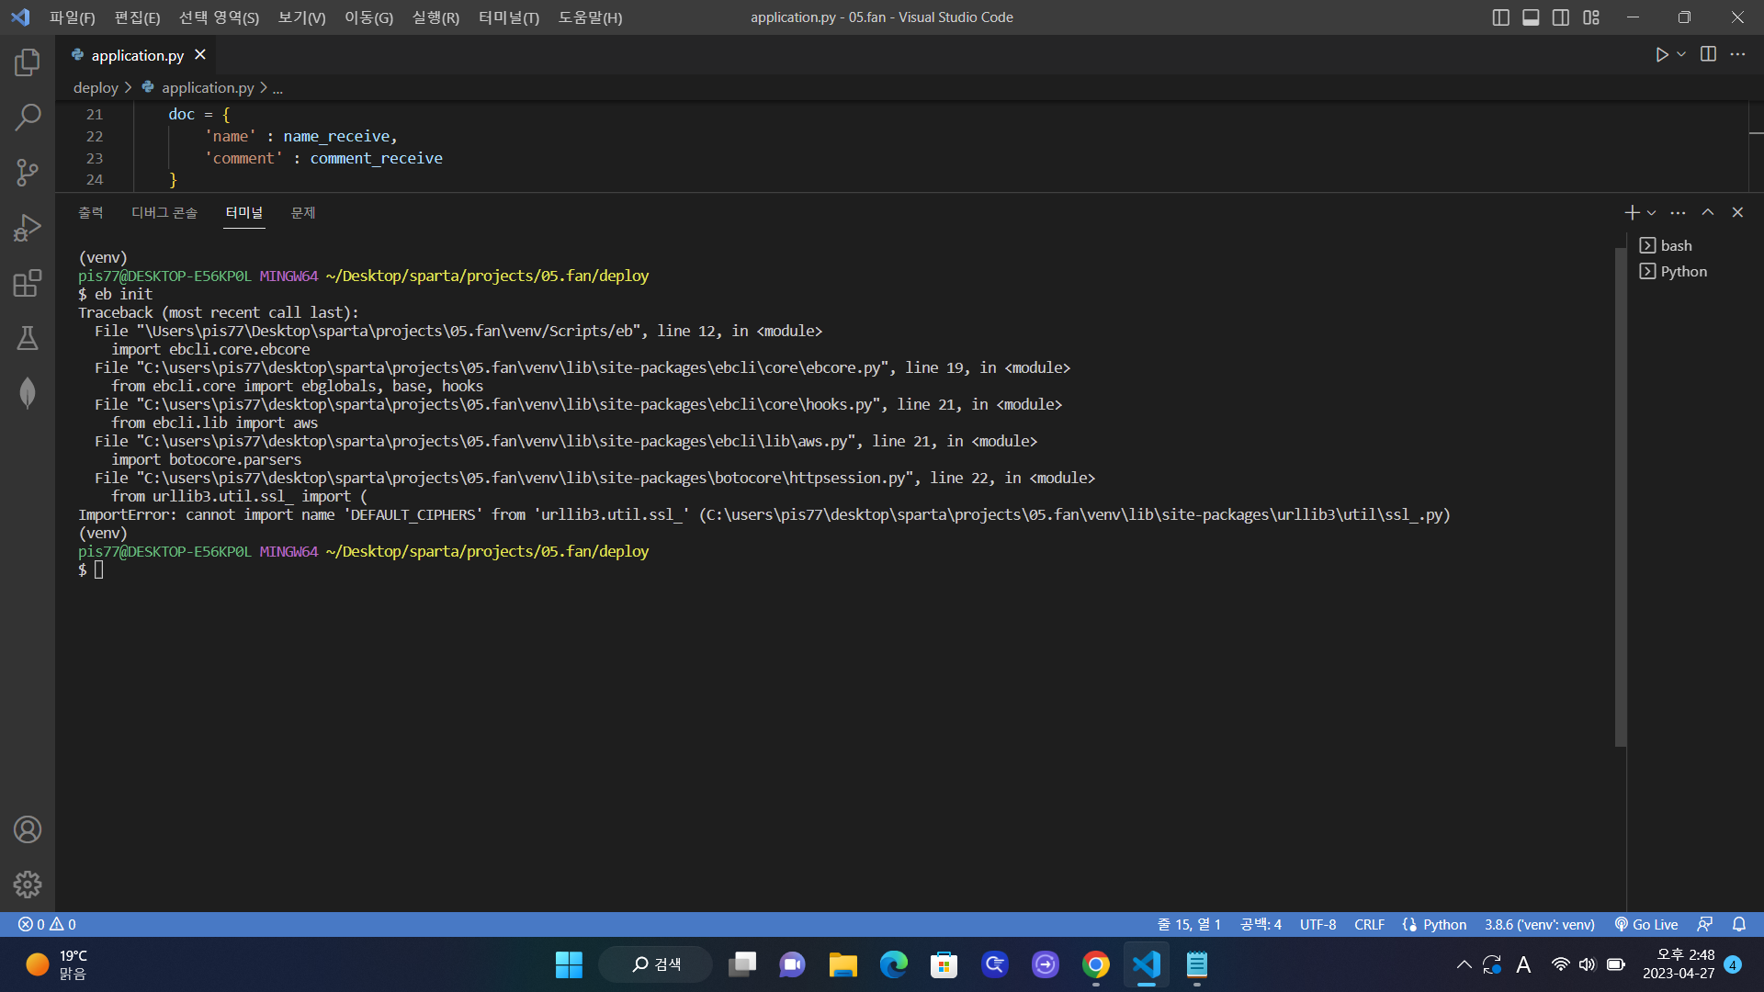Open the taskbar 검색 search box

click(x=656, y=964)
